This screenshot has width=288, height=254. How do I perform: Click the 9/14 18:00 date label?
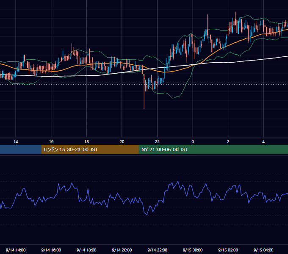click(x=86, y=250)
